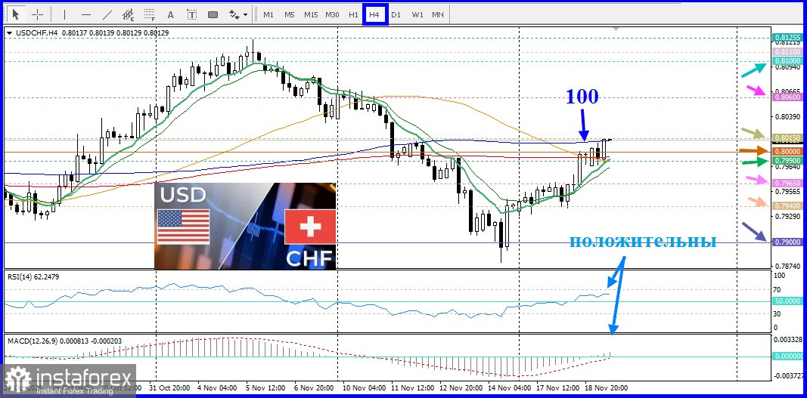Click the 0.79565 price axis value
Image resolution: width=807 pixels, height=398 pixels.
(787, 191)
